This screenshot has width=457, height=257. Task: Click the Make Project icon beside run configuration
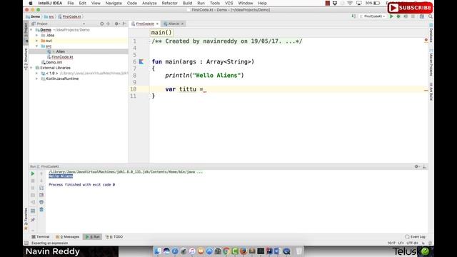click(354, 16)
